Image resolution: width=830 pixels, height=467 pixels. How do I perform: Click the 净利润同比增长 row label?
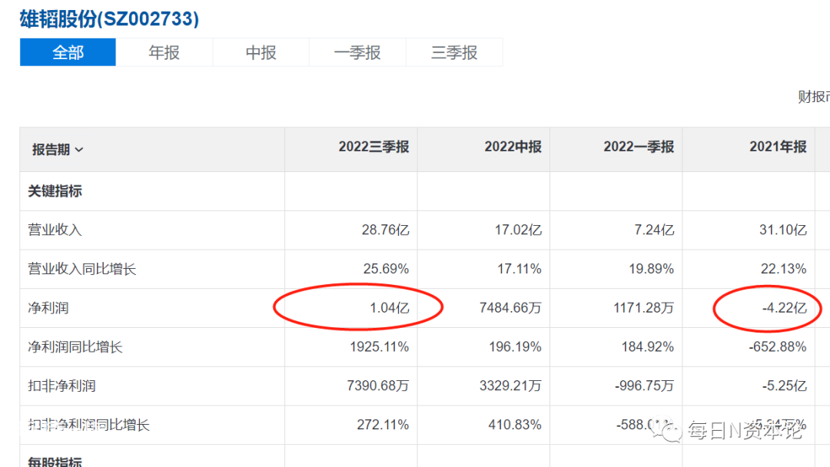click(75, 347)
